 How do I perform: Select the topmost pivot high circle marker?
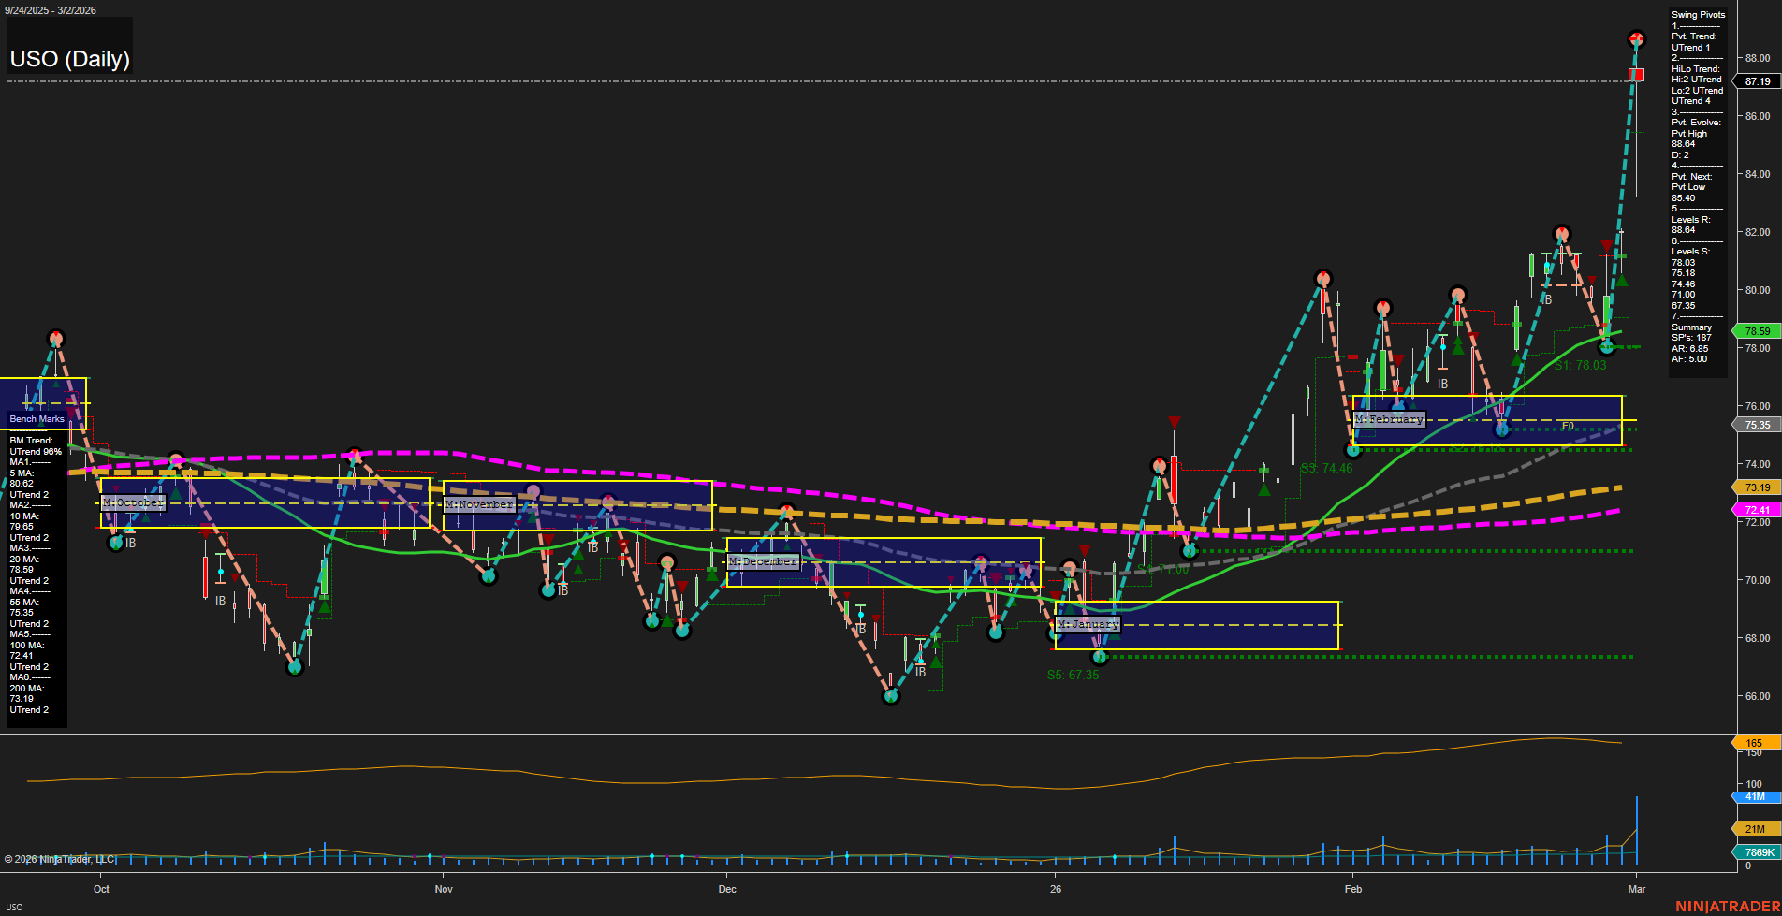point(1636,39)
